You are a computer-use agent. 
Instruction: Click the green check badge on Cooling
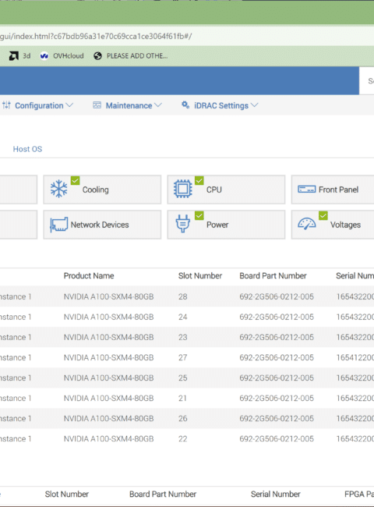coord(76,180)
